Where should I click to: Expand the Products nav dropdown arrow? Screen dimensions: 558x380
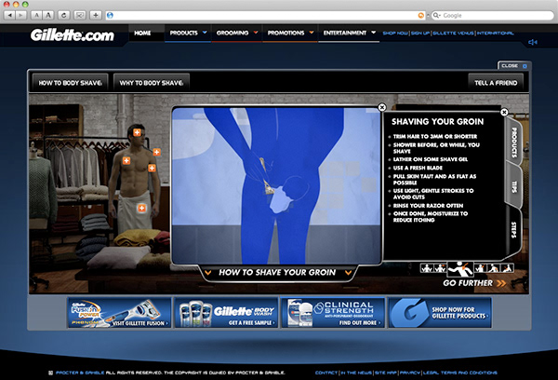tap(205, 32)
